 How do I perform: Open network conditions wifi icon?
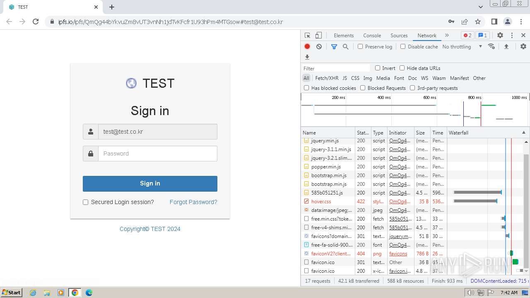[491, 46]
